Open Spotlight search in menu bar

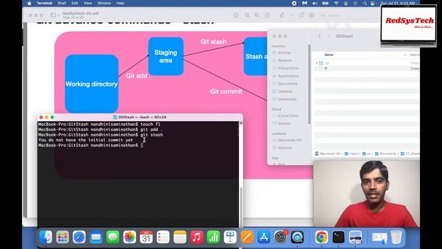pos(365,3)
